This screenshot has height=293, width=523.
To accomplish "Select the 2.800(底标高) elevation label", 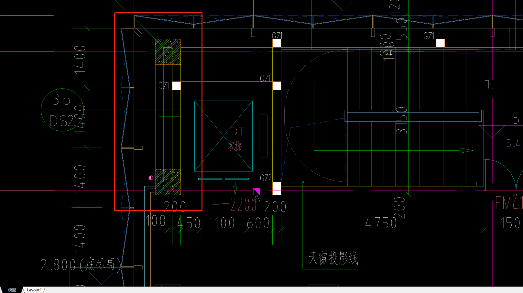I will pyautogui.click(x=81, y=265).
